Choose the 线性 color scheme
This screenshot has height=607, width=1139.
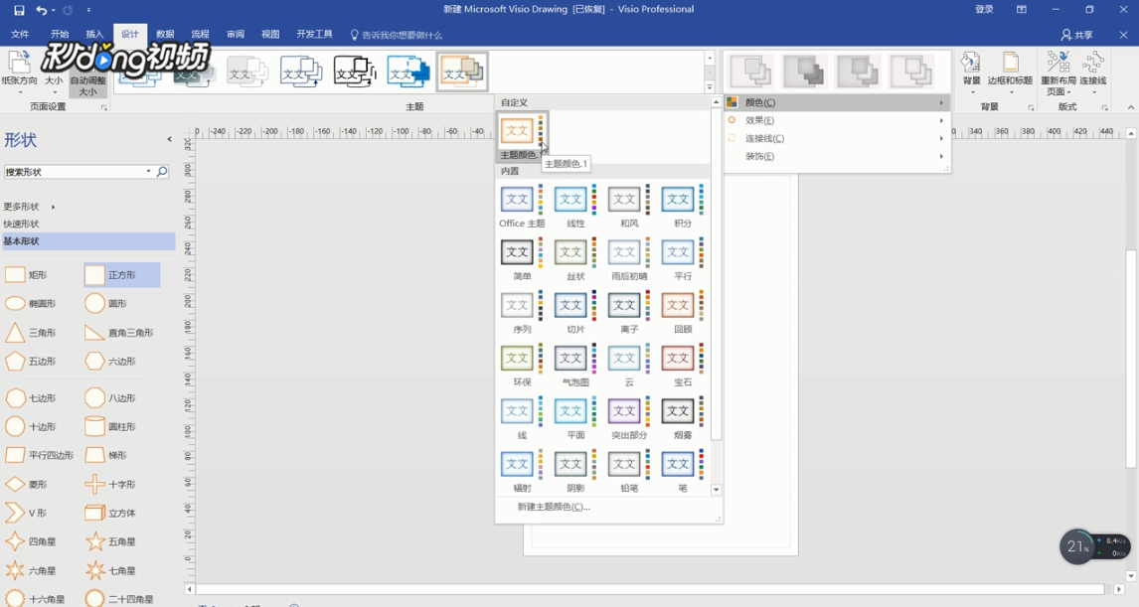pos(575,207)
